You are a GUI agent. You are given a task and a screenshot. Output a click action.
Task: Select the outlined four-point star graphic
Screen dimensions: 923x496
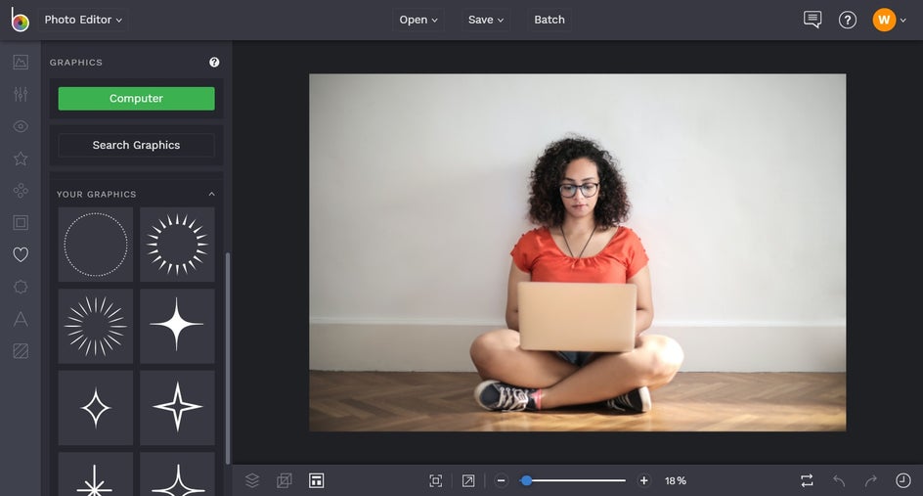pyautogui.click(x=177, y=408)
